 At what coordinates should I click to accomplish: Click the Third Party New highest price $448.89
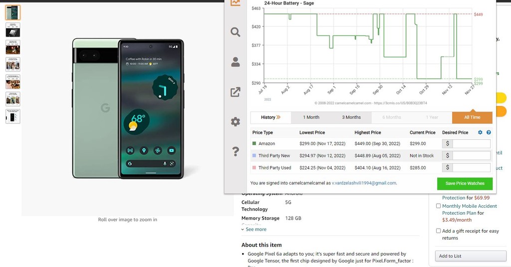coord(377,156)
